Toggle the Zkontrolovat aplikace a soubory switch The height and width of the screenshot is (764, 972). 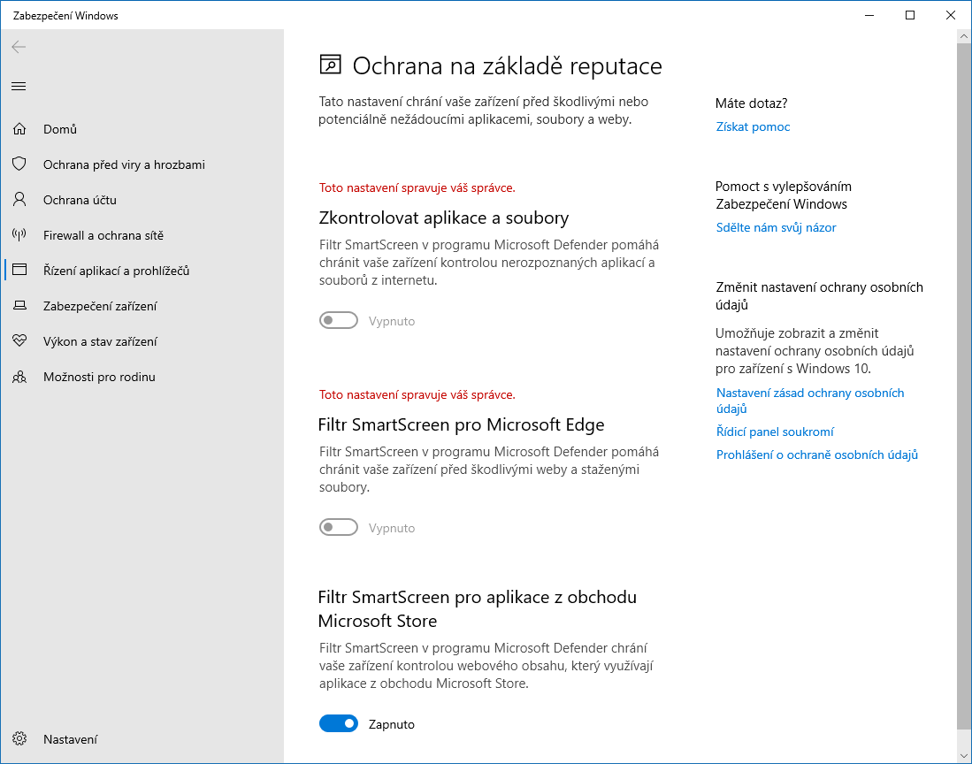click(x=339, y=321)
